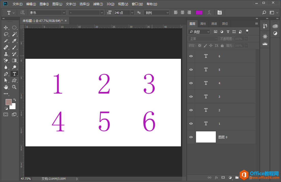
Task: Open the Character and Paragraph panels
Action: coord(219,12)
